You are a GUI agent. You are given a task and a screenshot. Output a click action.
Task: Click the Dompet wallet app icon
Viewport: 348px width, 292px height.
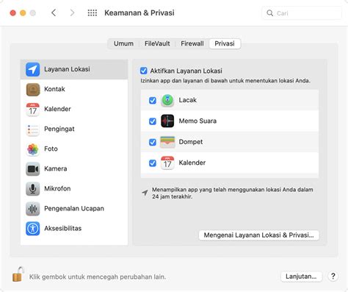pos(167,142)
